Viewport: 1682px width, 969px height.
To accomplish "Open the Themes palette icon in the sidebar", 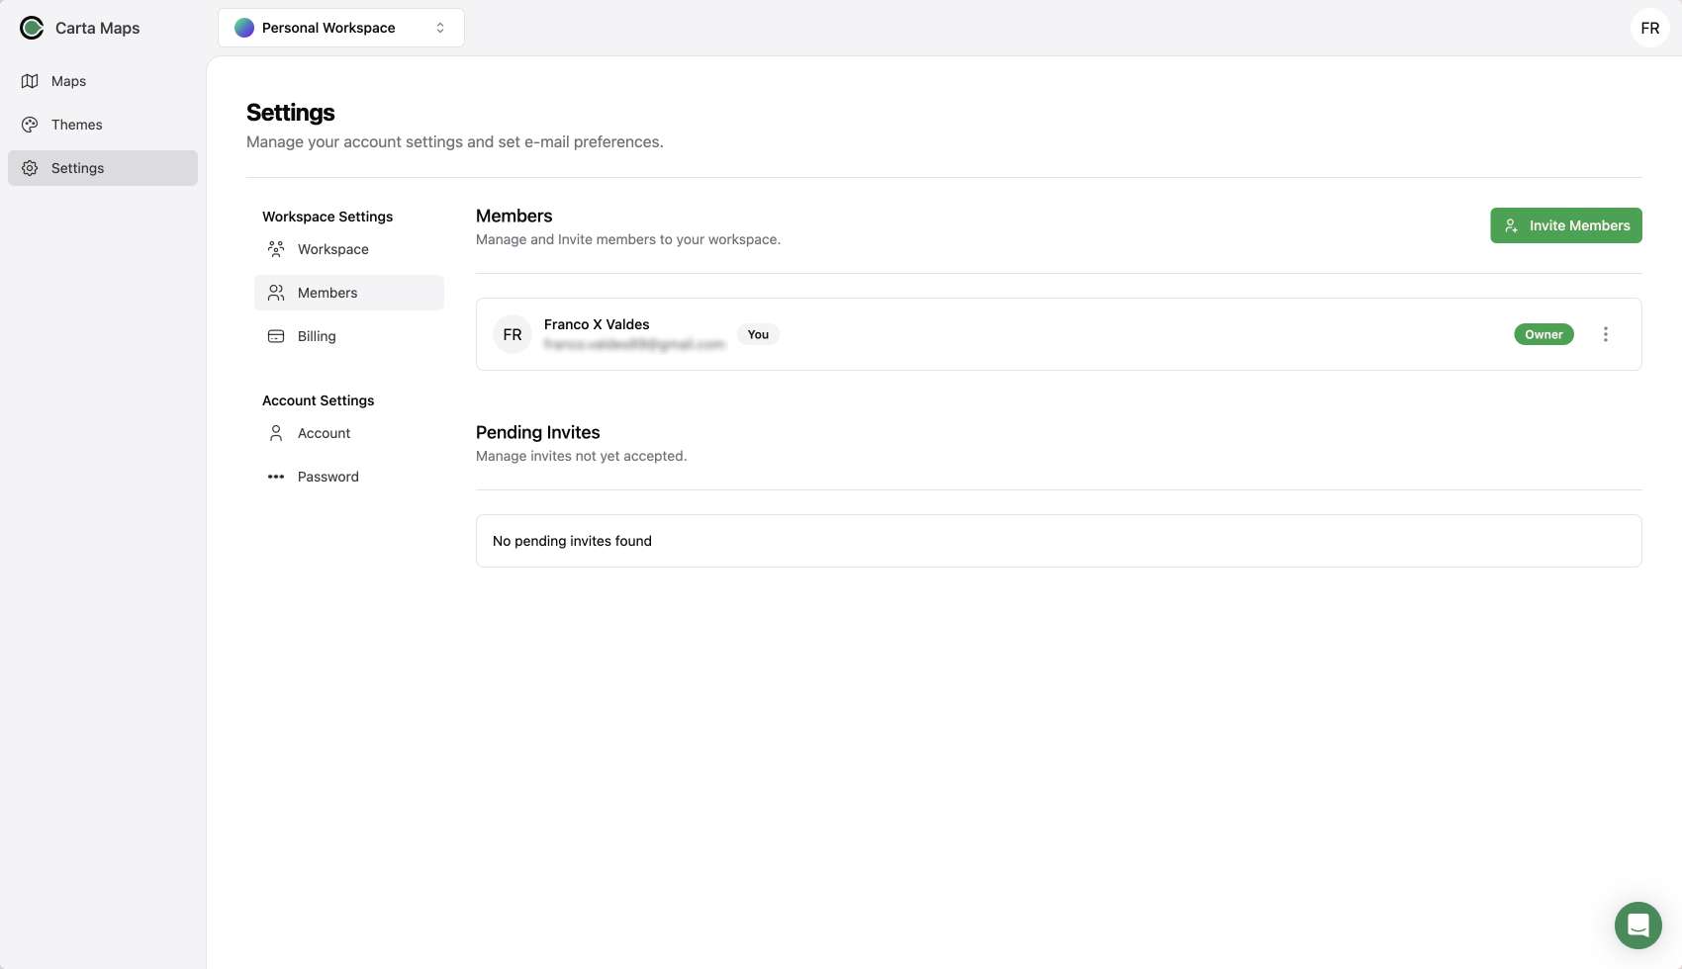I will pos(30,125).
